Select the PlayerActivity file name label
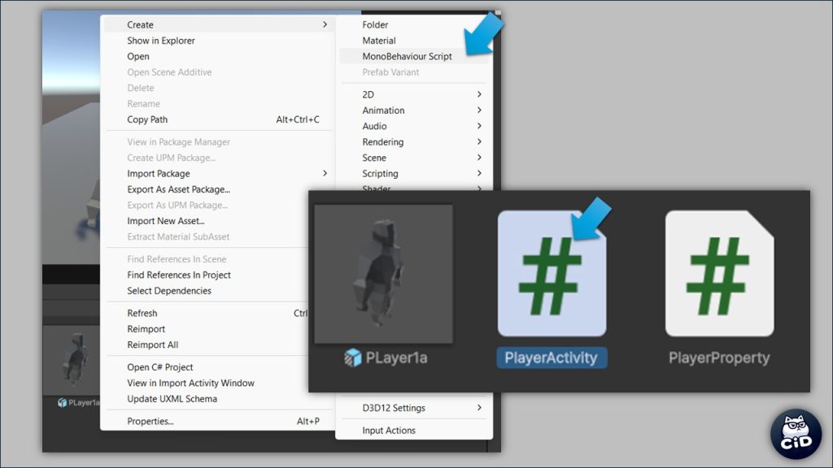This screenshot has height=468, width=833. click(x=551, y=357)
